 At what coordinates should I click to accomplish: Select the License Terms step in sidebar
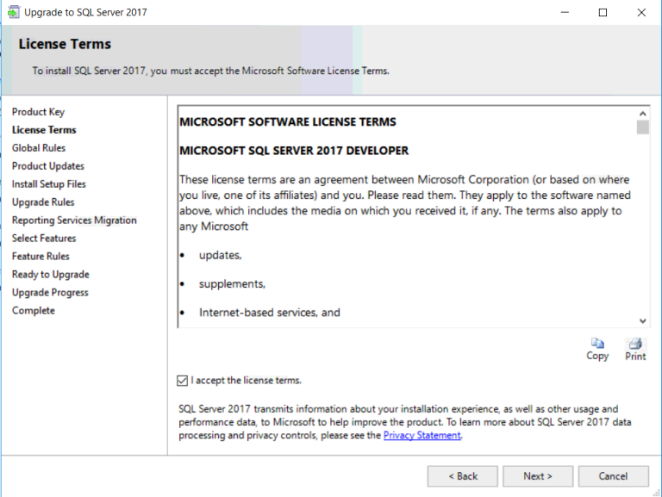pyautogui.click(x=44, y=130)
